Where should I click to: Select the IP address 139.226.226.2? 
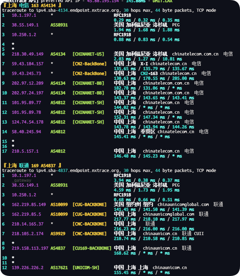(x=27, y=268)
